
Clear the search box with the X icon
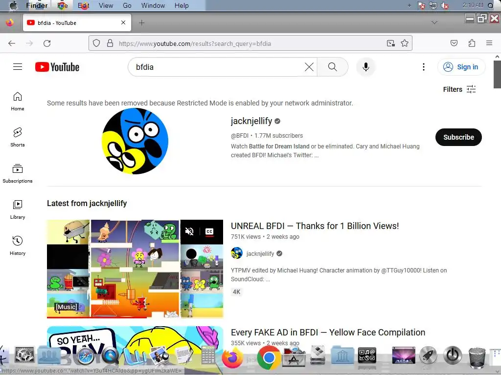[x=309, y=67]
